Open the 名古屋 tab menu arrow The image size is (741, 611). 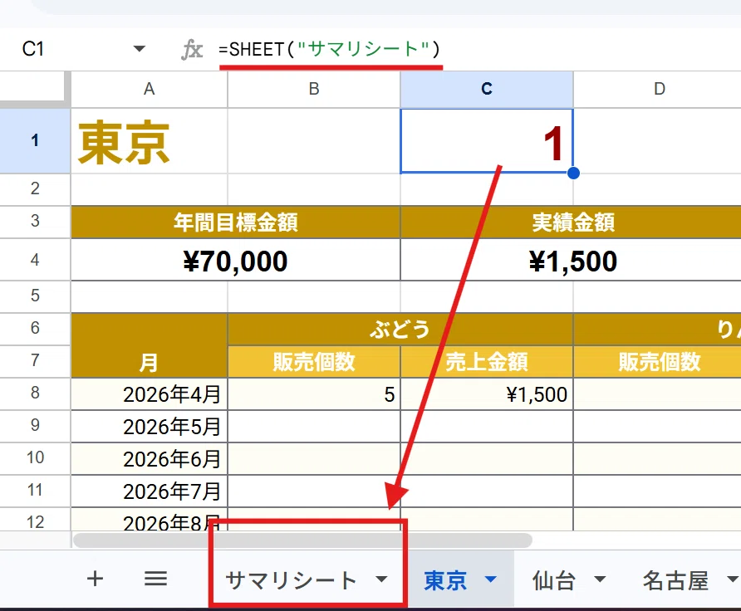[732, 579]
